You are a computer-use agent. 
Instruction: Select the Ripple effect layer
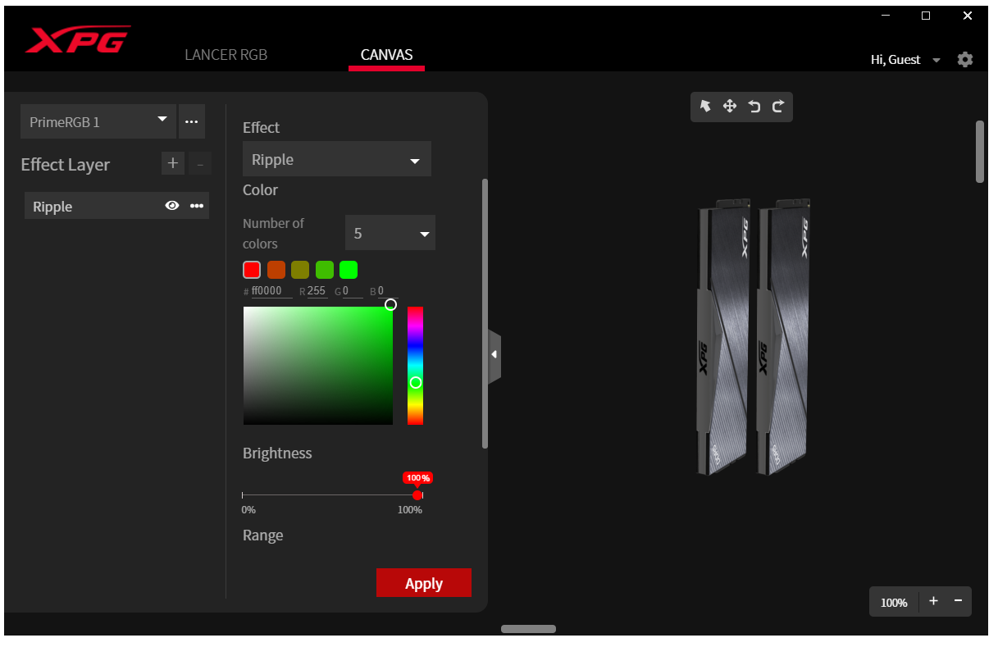[116, 206]
